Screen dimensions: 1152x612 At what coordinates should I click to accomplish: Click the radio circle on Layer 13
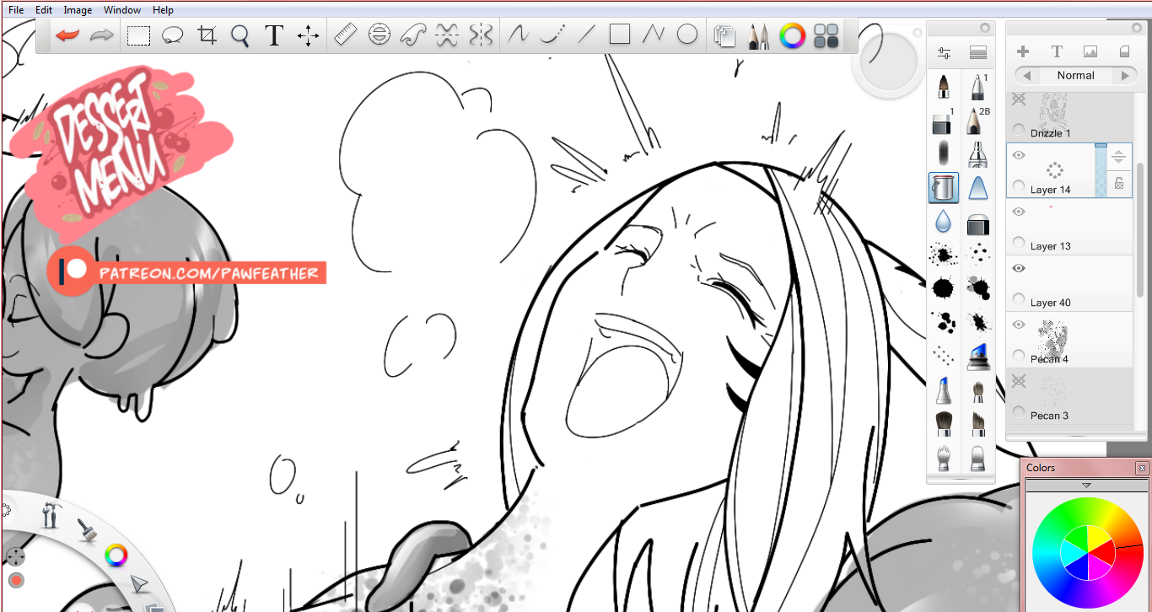(x=1019, y=244)
